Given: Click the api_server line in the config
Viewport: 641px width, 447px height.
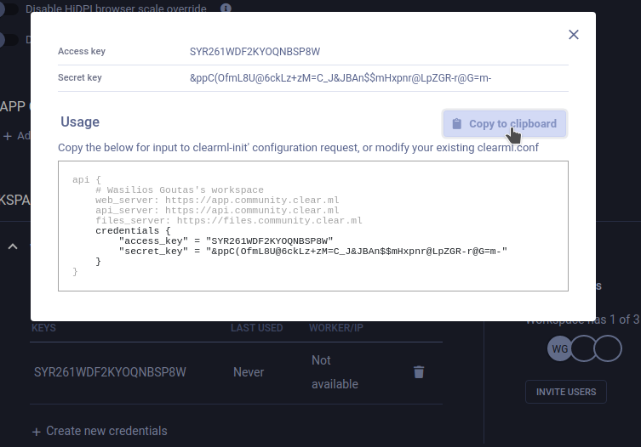Looking at the screenshot, I should pyautogui.click(x=217, y=210).
